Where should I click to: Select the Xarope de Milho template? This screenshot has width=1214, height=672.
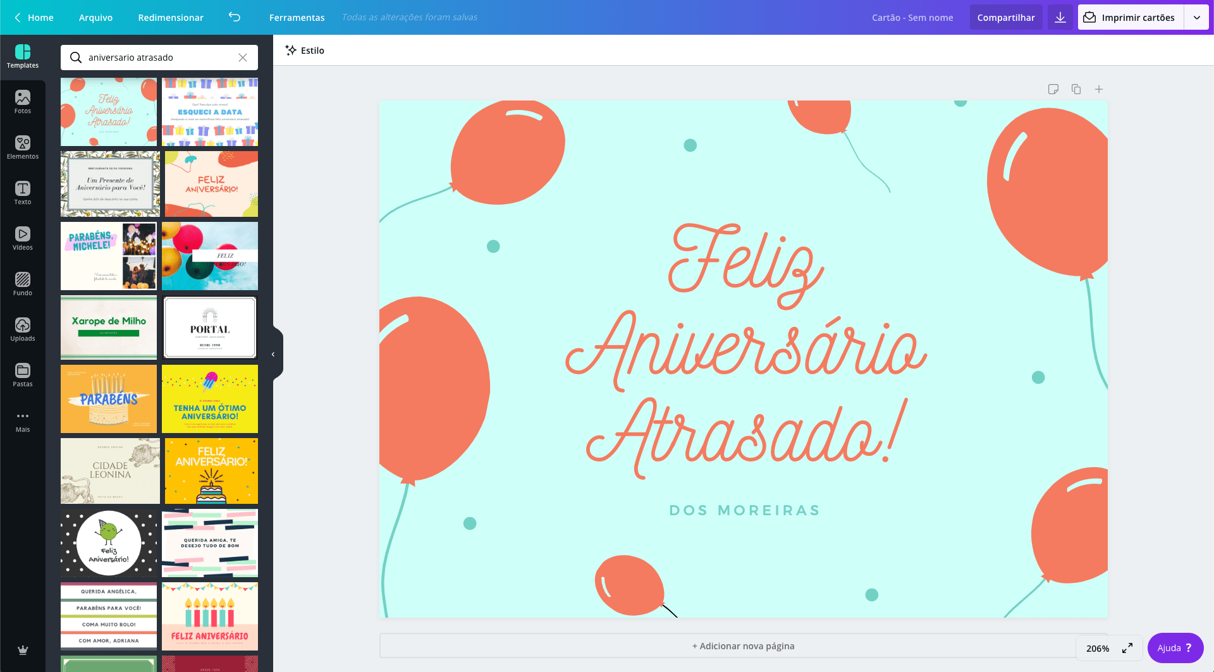pos(109,327)
